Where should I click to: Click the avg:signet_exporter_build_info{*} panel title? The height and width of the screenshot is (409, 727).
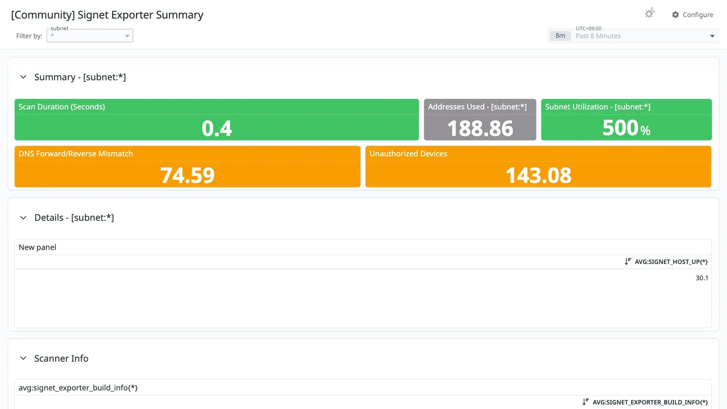click(x=78, y=388)
